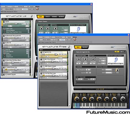
Task: Open the Mono dropdown in Mono Mode
Action: (109, 70)
